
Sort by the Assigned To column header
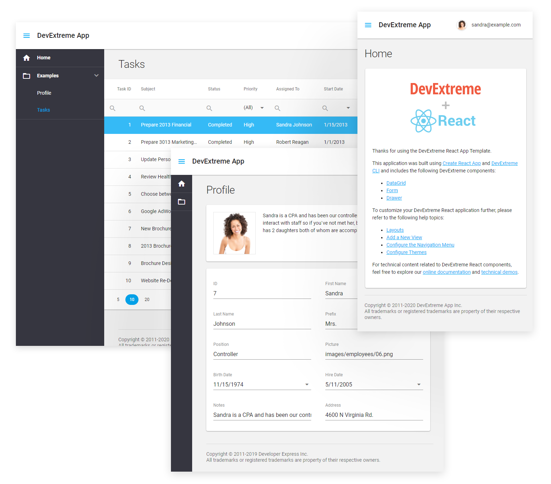[x=288, y=89]
